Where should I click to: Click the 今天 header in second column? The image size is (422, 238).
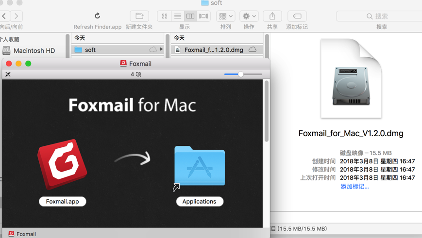(179, 38)
